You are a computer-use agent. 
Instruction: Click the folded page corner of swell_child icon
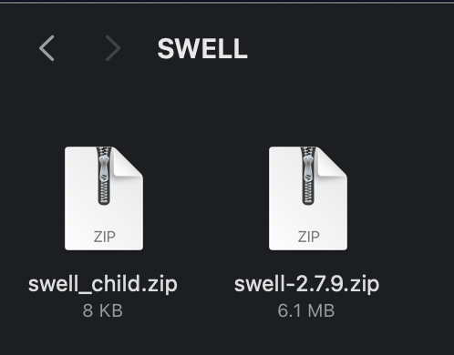[127, 161]
